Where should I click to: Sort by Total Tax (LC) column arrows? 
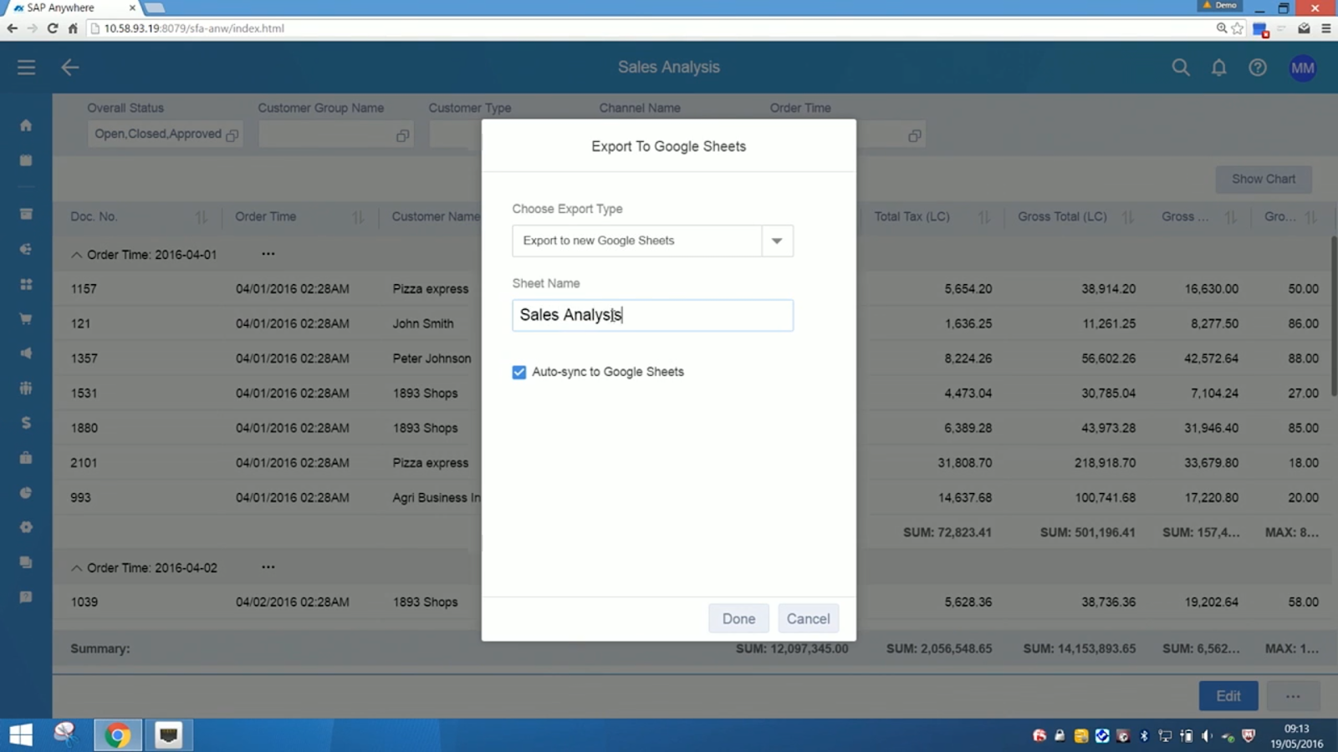click(984, 217)
